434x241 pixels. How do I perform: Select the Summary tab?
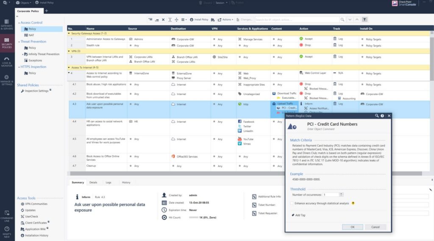78,182
